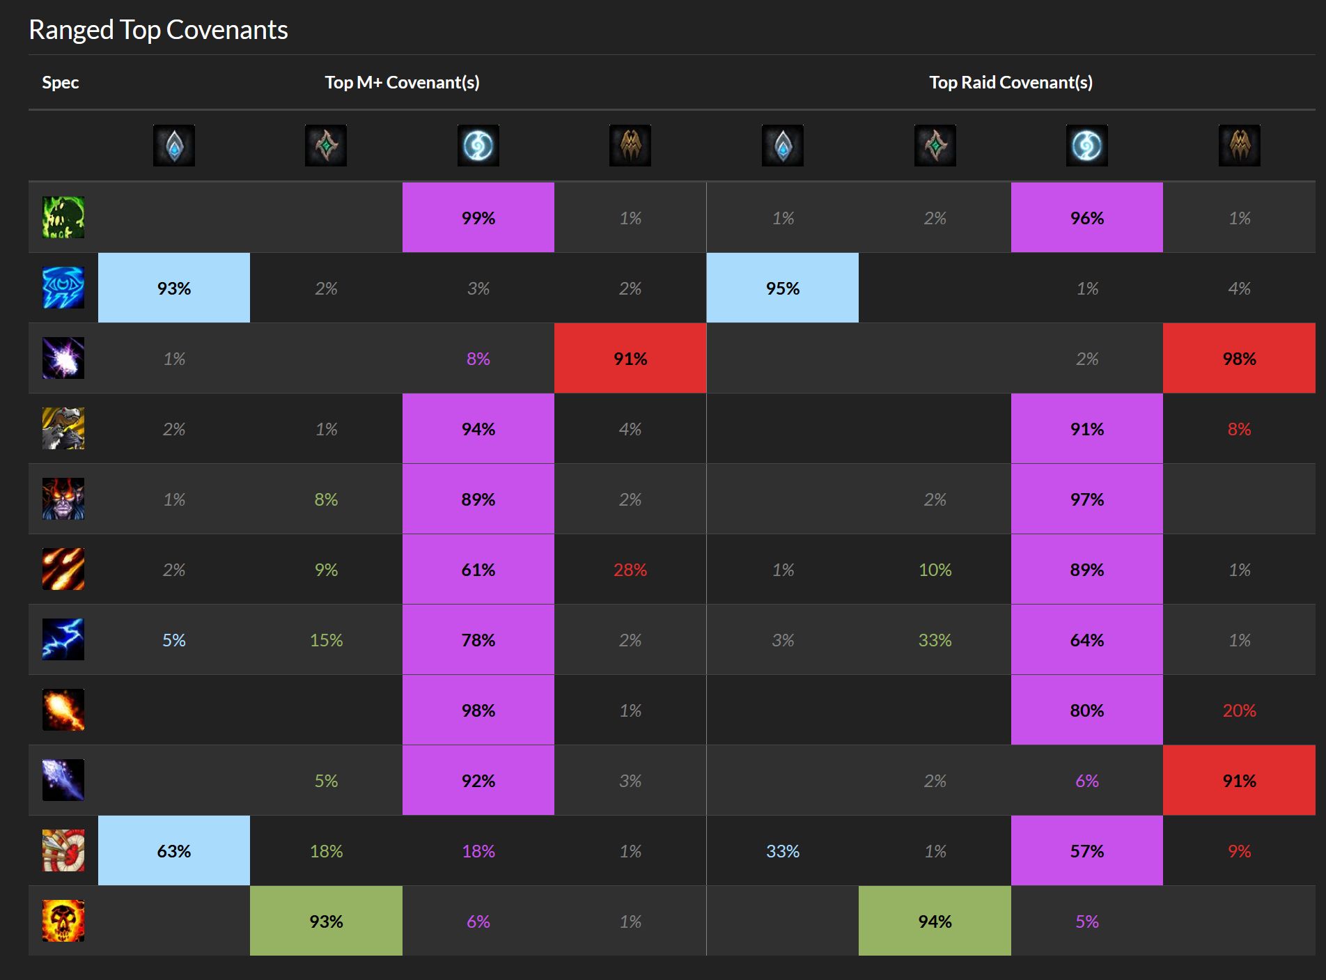Click the Arcane blue eye spec icon
The image size is (1326, 980).
pyautogui.click(x=63, y=288)
